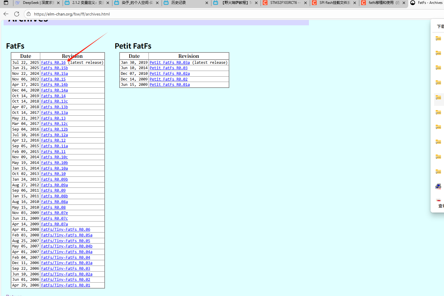Open the Petit FatFs R0.03 link

point(168,68)
